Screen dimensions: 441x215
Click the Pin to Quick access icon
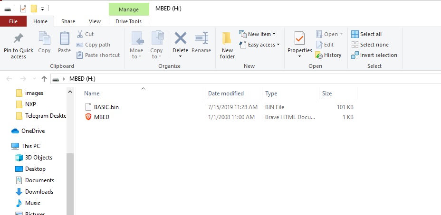[x=18, y=39]
